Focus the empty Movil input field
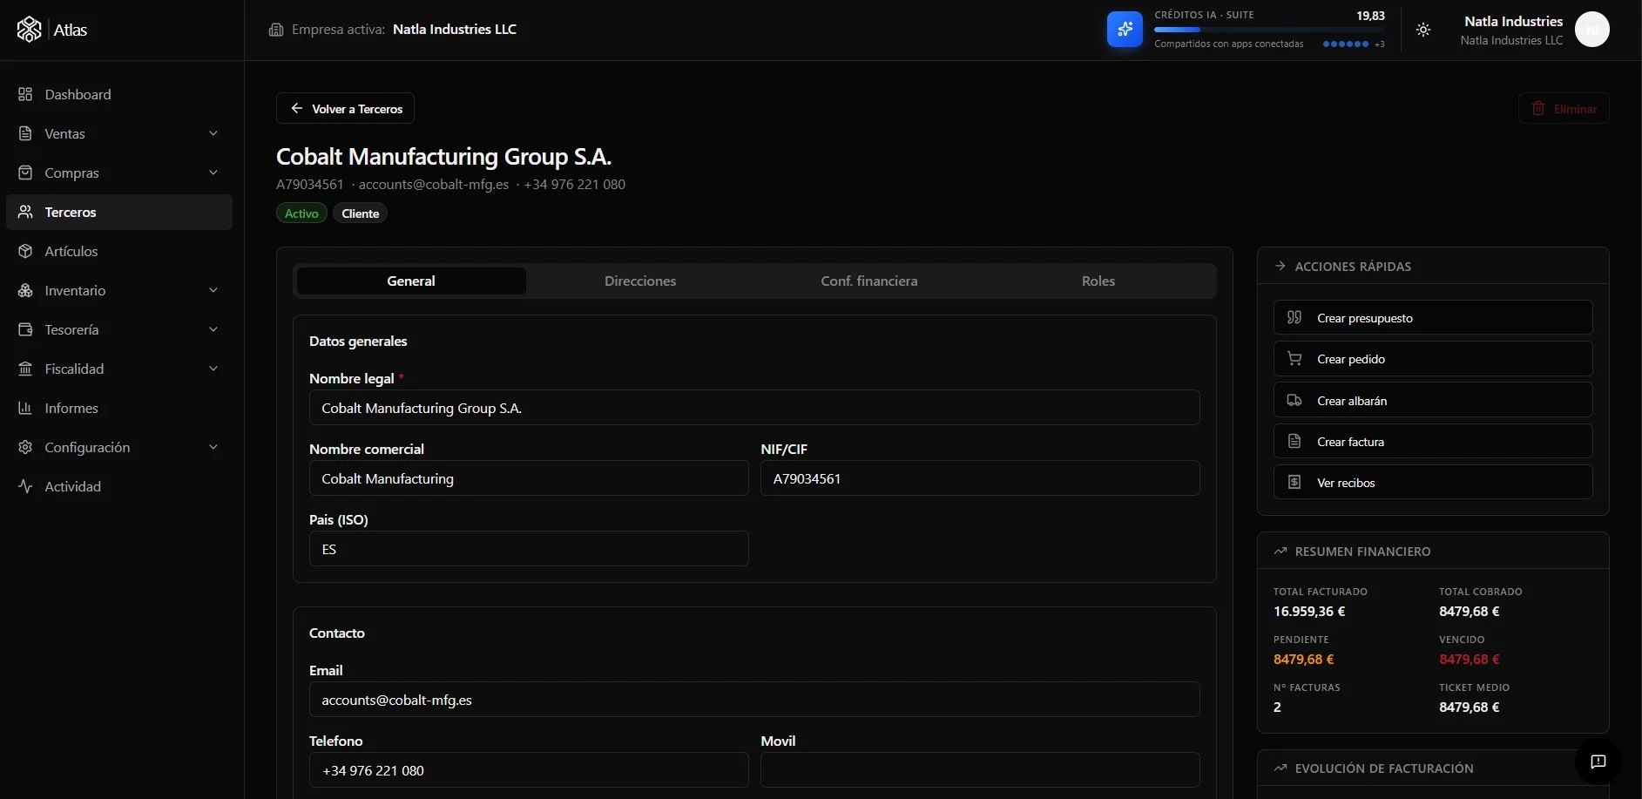The image size is (1642, 799). point(980,770)
